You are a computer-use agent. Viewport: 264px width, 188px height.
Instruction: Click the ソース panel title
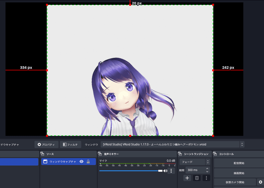(x=50, y=154)
